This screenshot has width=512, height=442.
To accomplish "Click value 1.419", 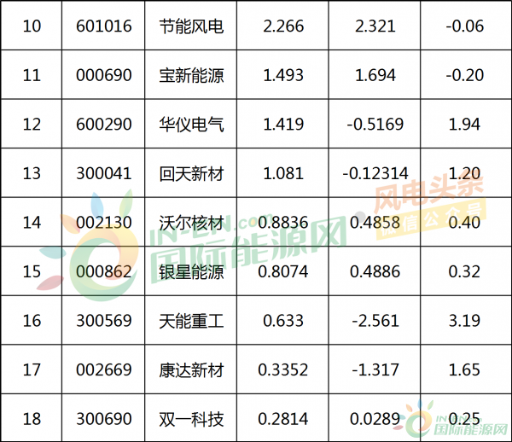I will [283, 125].
